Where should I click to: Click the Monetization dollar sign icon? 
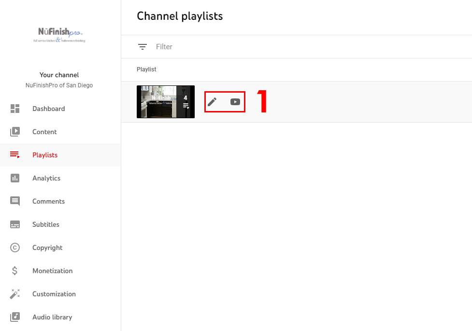point(15,271)
